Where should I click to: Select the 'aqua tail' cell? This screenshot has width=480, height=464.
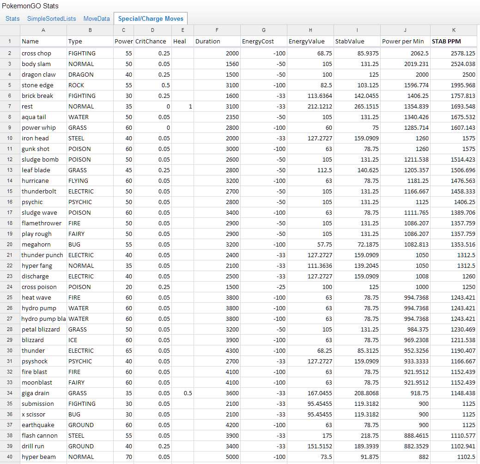tap(43, 117)
